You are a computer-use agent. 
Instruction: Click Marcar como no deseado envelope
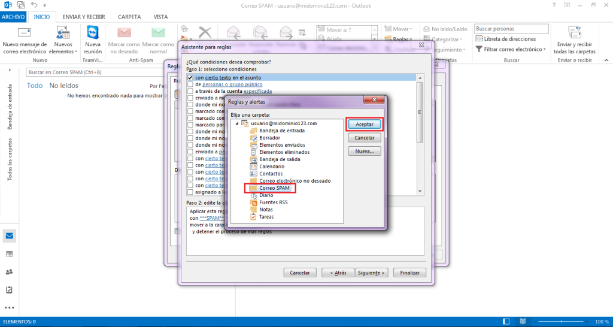click(125, 32)
